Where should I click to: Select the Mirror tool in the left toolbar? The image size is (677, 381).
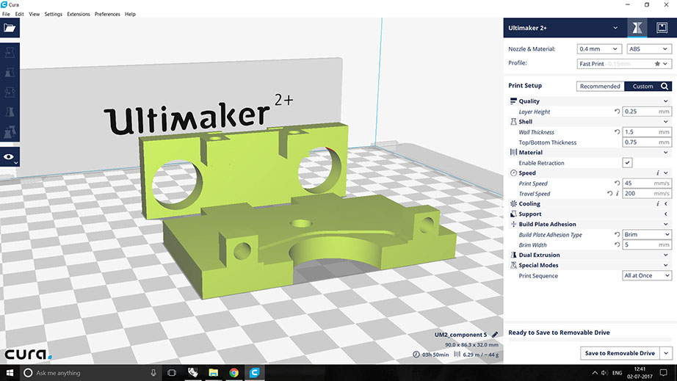(x=10, y=112)
